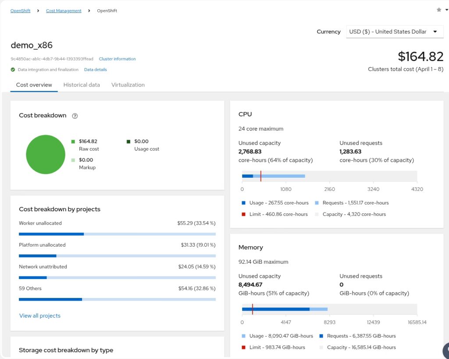
Task: Toggle the Memory Requests legend square
Action: (321, 336)
